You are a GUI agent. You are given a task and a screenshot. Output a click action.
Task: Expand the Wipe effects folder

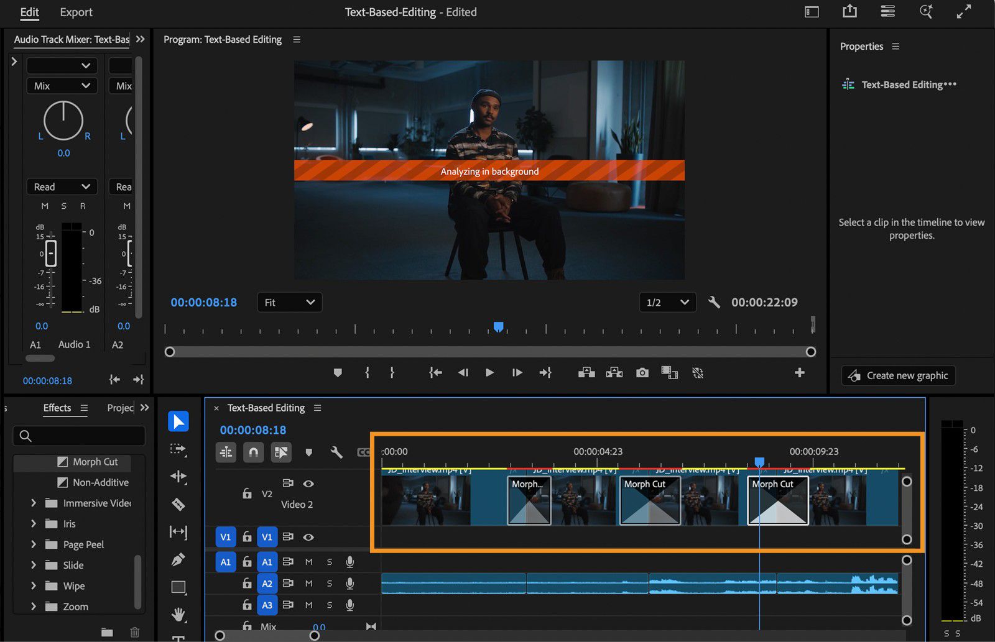click(x=34, y=585)
